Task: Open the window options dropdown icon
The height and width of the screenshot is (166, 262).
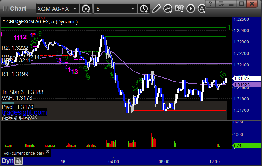Action: (221, 3)
